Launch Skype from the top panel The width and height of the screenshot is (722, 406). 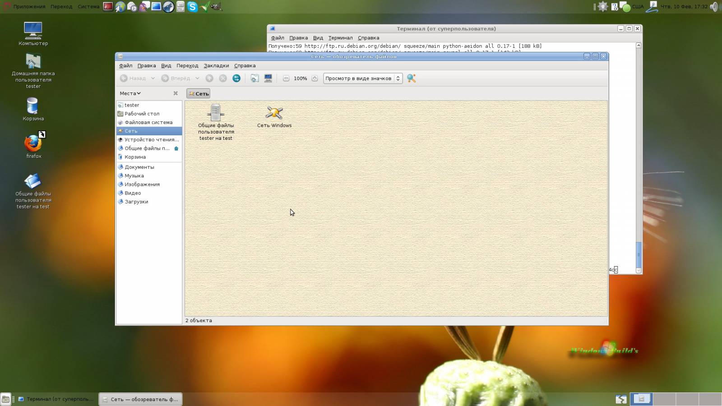193,7
